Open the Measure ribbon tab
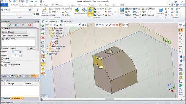186x104 pixels. tap(82, 5)
